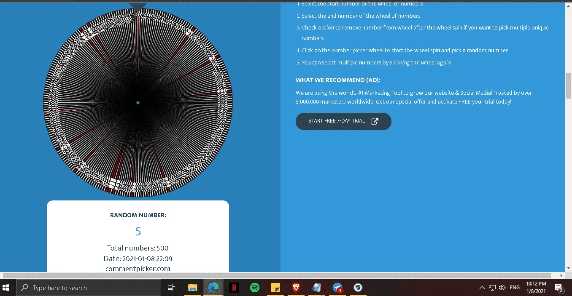The image size is (572, 296).
Task: Click the external link icon on trial button
Action: pyautogui.click(x=374, y=121)
